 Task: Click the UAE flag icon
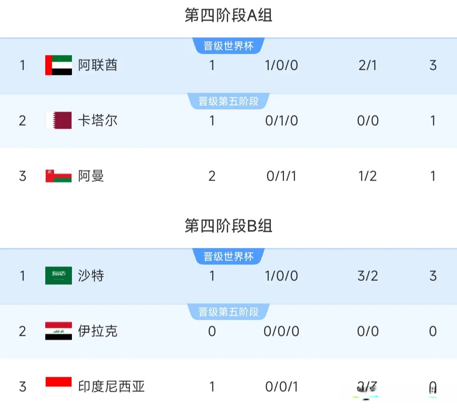click(58, 65)
